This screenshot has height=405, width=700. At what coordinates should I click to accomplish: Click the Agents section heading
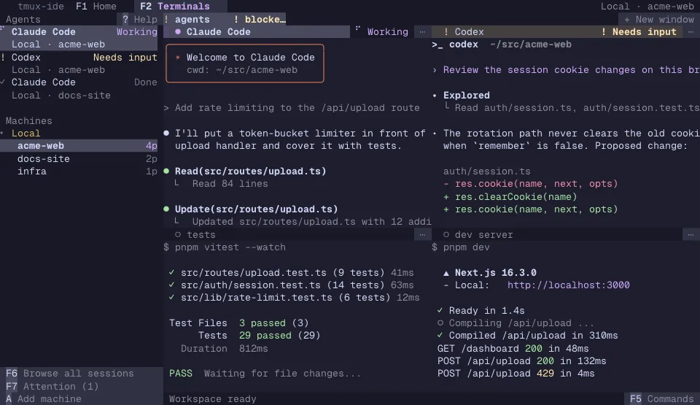(x=23, y=19)
